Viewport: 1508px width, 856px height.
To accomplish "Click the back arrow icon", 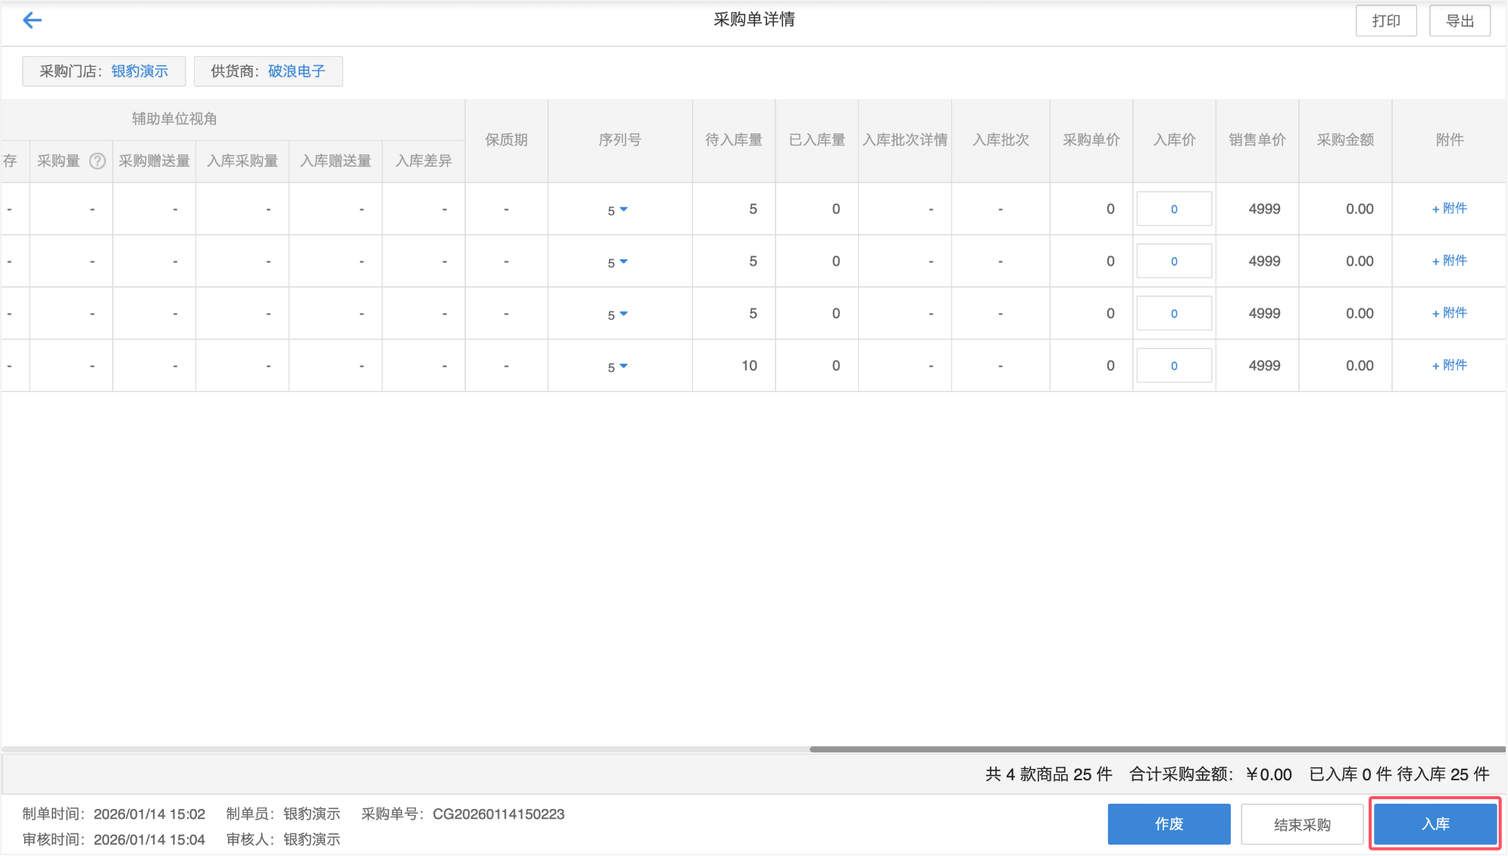I will click(32, 20).
